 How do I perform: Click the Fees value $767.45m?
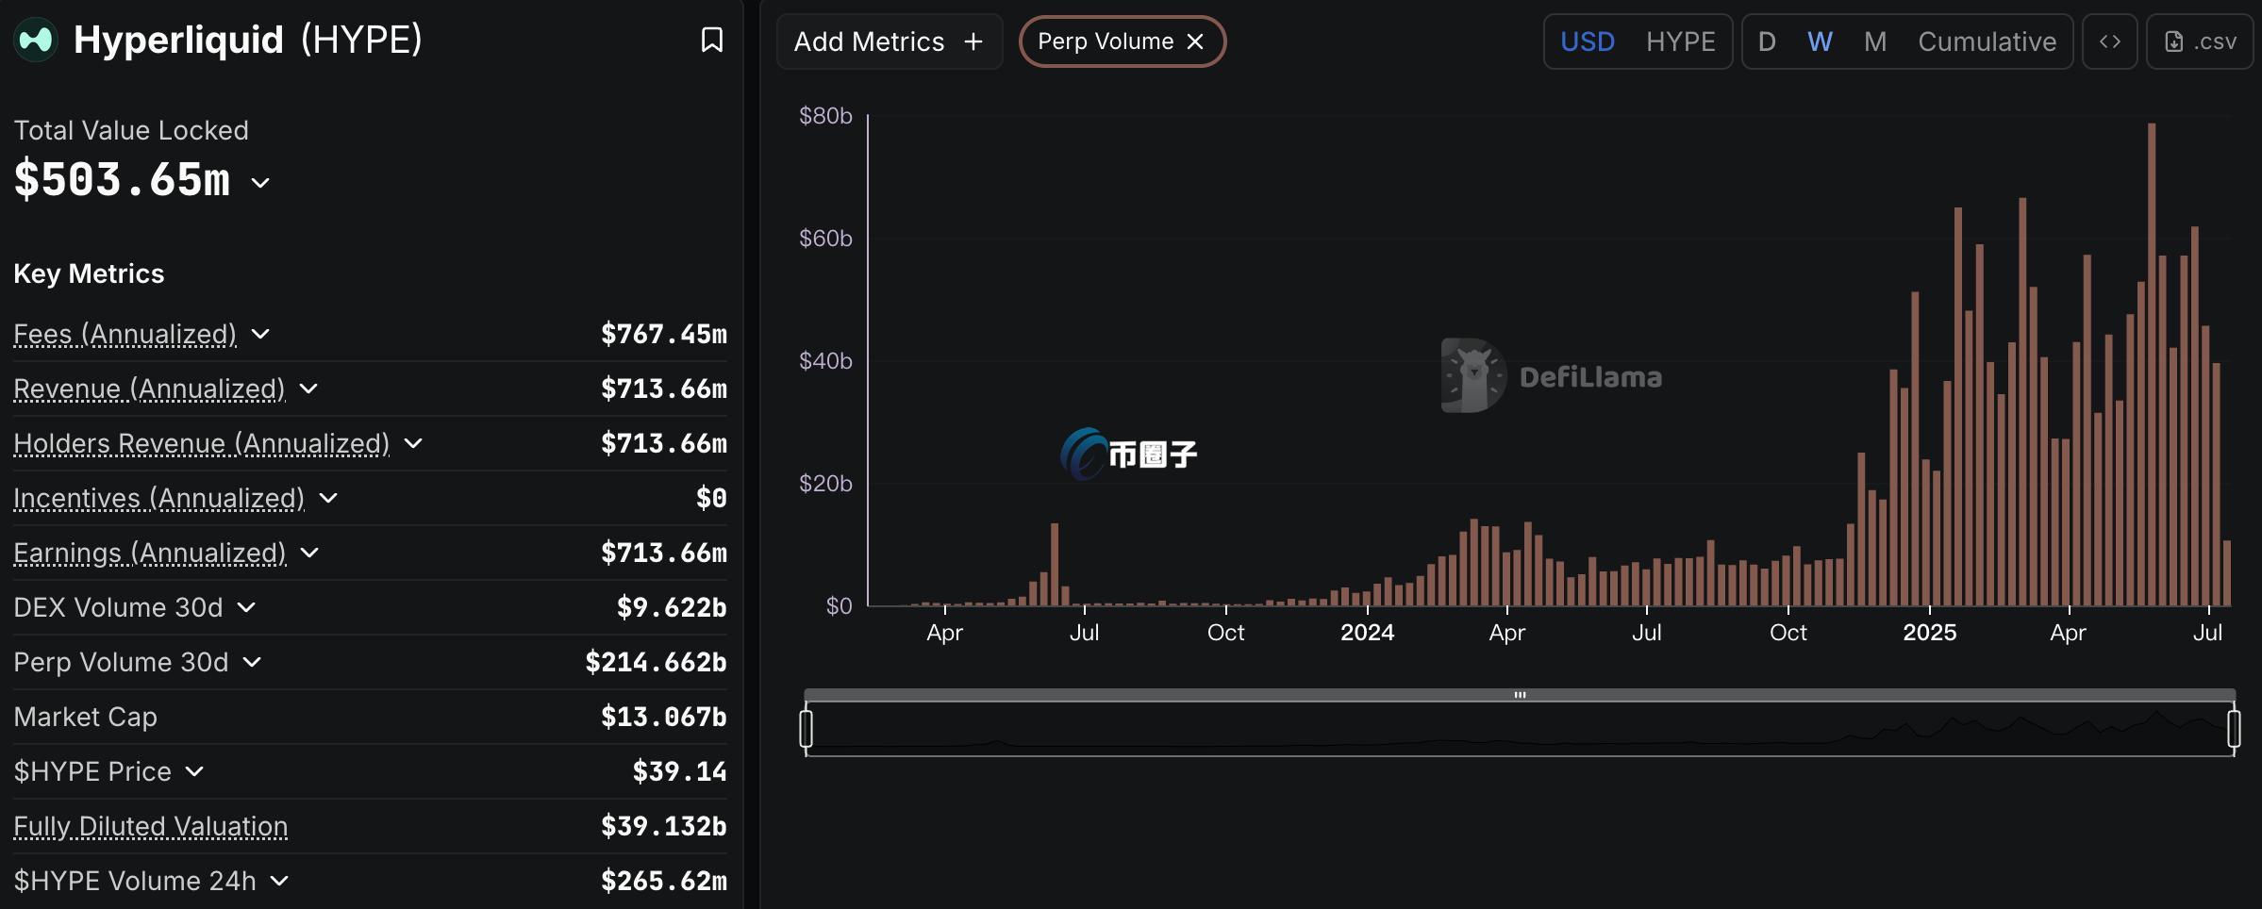tap(664, 334)
